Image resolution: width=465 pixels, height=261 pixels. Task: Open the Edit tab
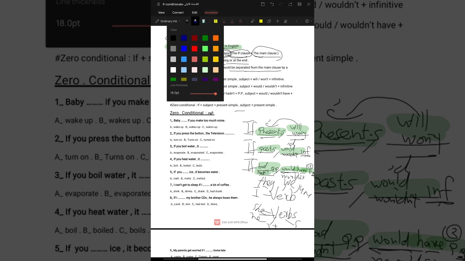[195, 13]
